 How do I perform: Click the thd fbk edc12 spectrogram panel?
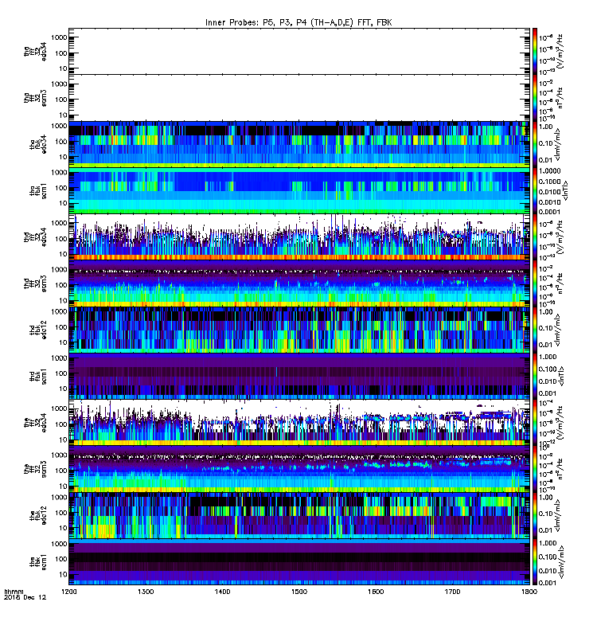(299, 330)
